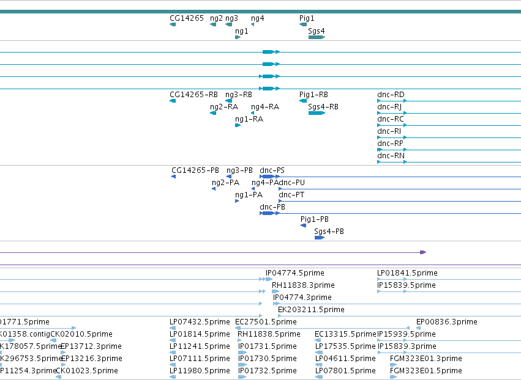Select the EP13216.3prime EST label
Screen dimensions: 521x380
click(92, 359)
